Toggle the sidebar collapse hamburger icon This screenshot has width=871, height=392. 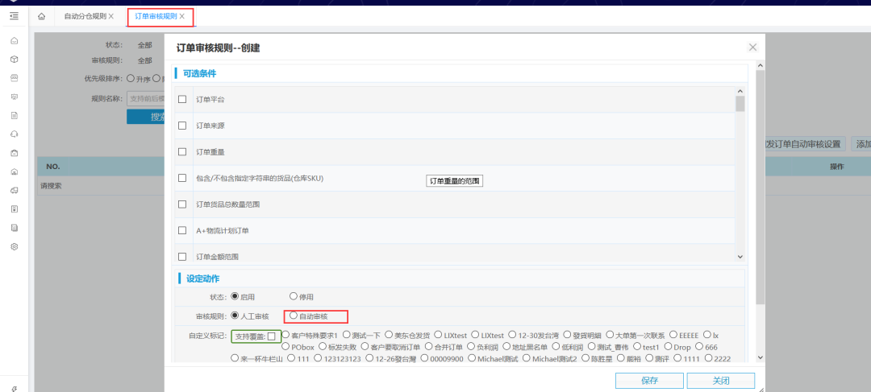pos(14,15)
